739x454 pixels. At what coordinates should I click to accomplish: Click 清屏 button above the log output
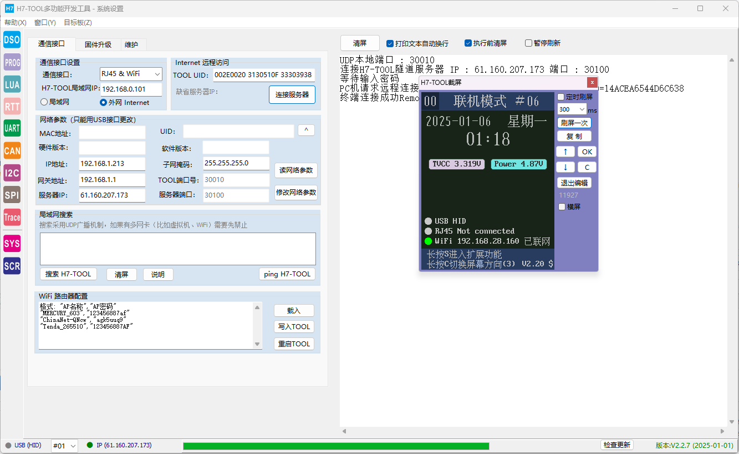[x=360, y=43]
